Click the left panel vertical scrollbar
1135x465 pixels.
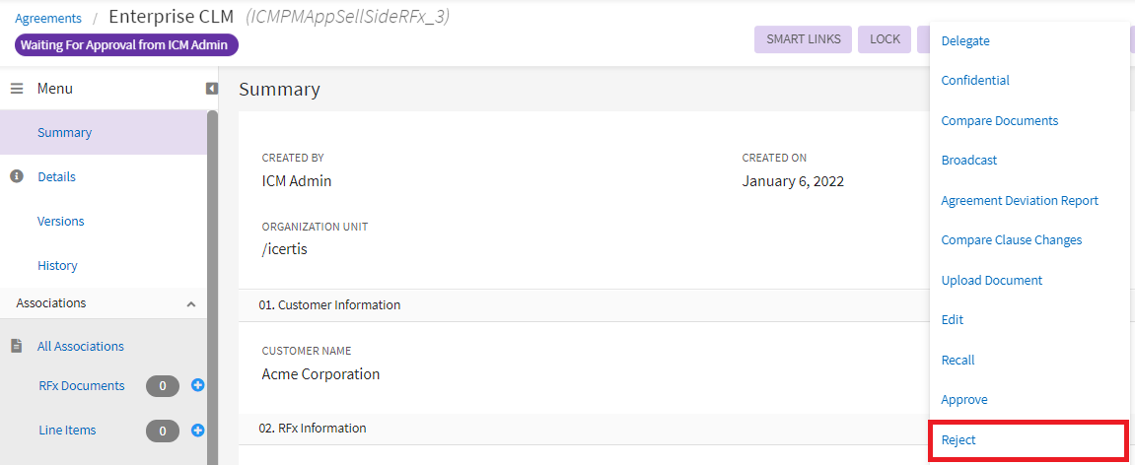[x=212, y=286]
